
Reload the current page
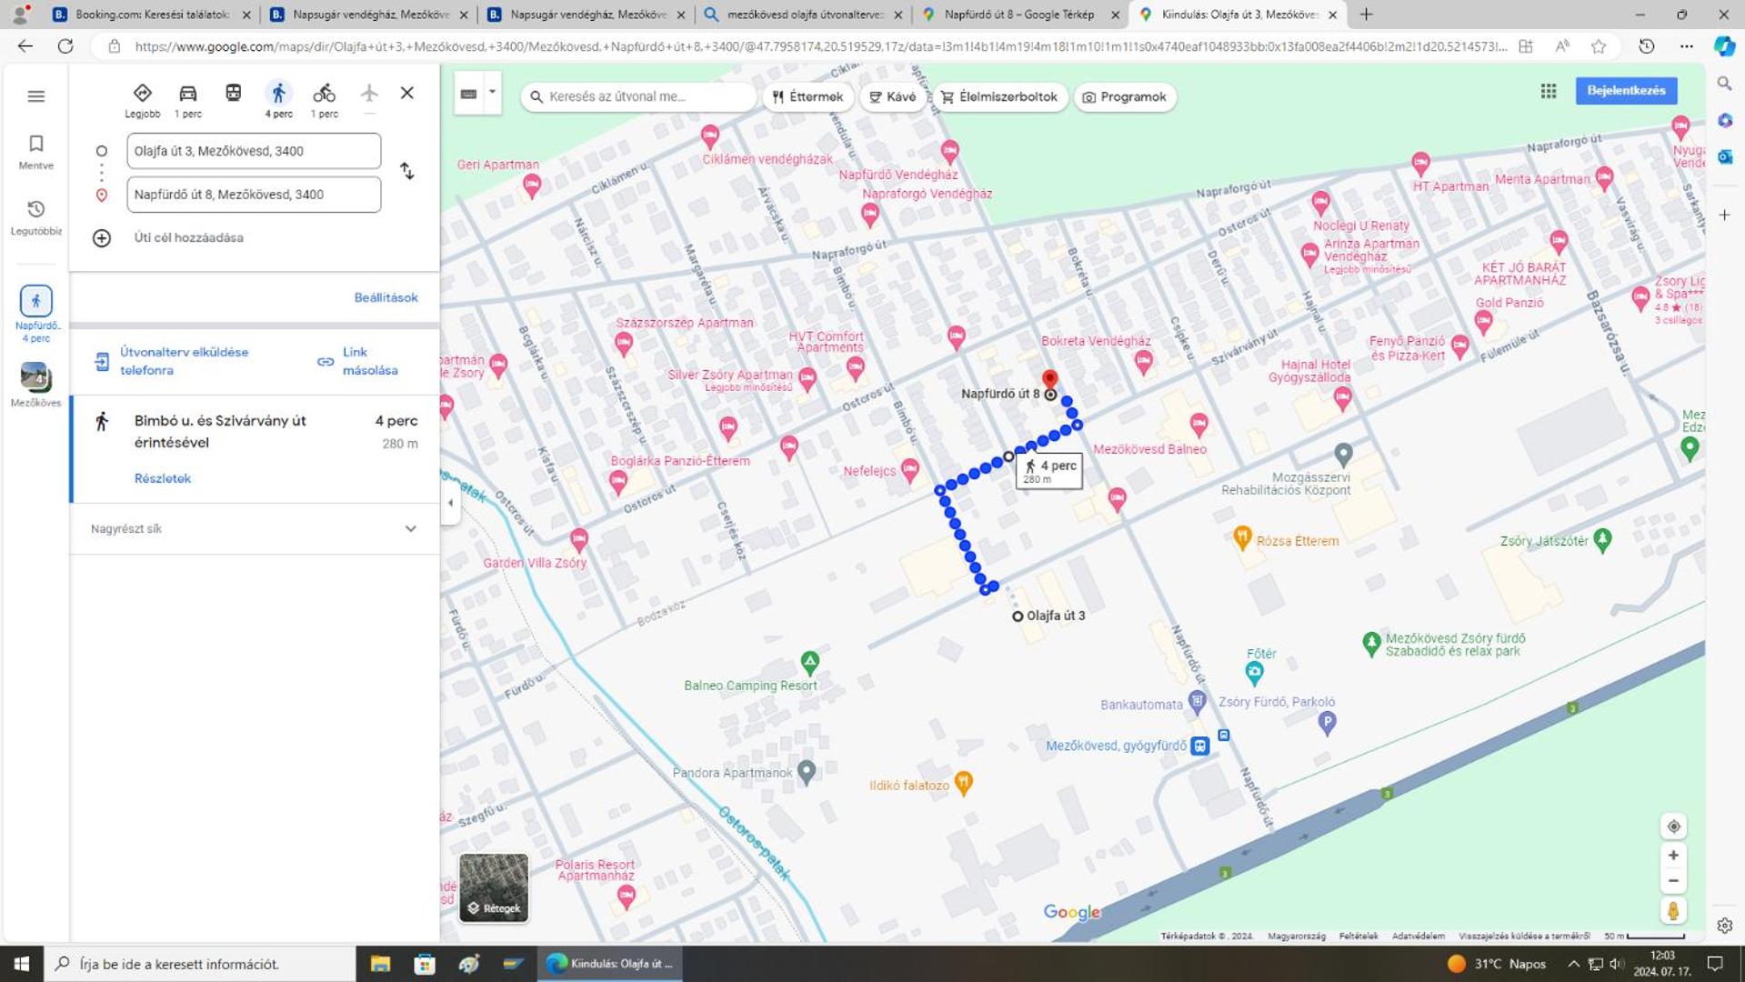pos(65,46)
